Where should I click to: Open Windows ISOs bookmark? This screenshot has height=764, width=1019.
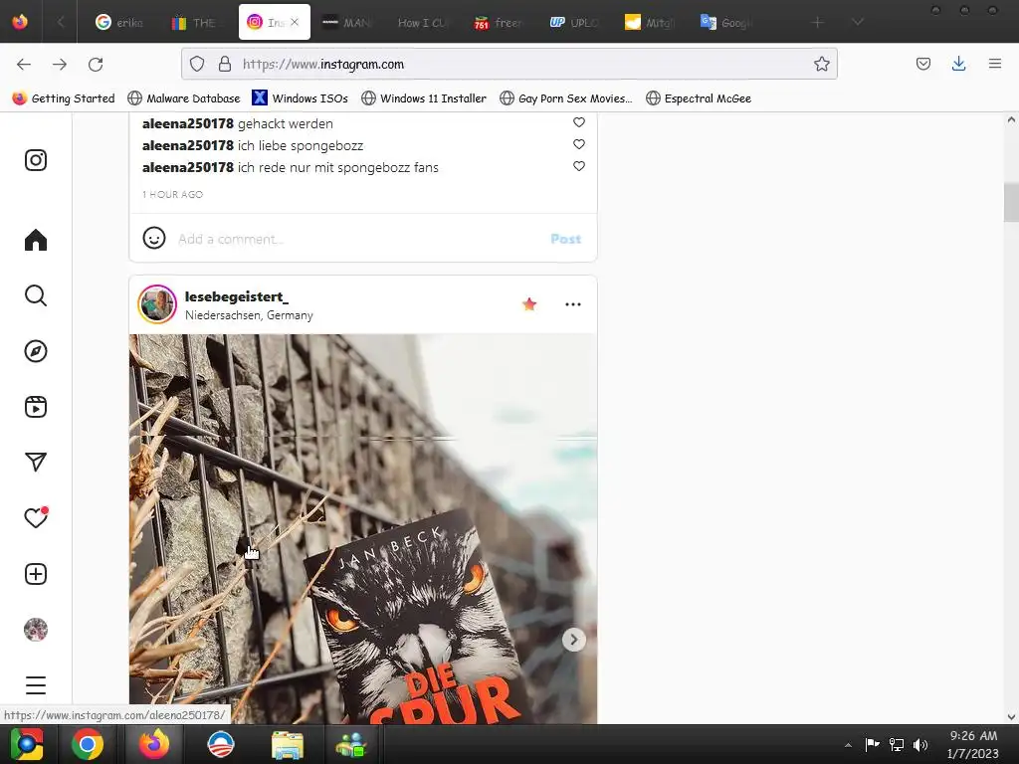[x=301, y=98]
